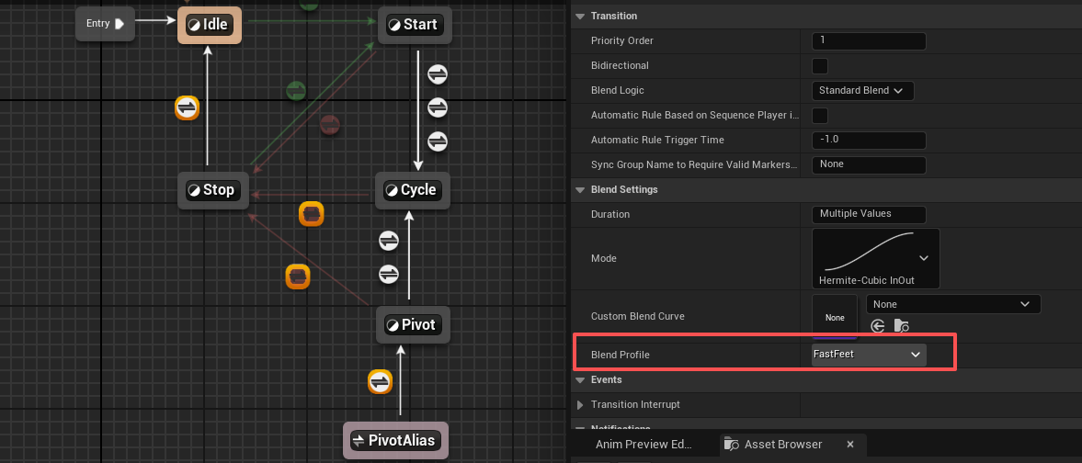The image size is (1082, 463).
Task: Click the Priority Order value field
Action: [x=869, y=40]
